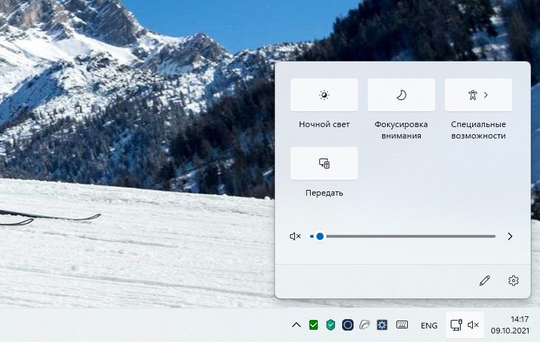Screen dimensions: 540x342
Task: Unmute using speaker icon beside volume slider
Action: click(x=295, y=236)
